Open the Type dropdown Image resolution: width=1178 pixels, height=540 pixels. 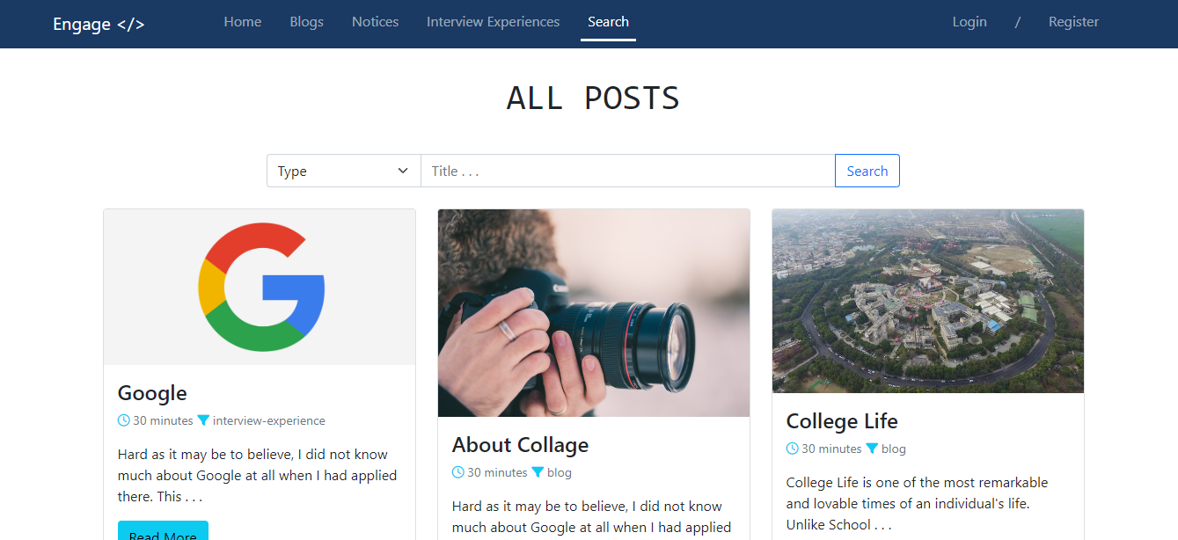pos(343,170)
